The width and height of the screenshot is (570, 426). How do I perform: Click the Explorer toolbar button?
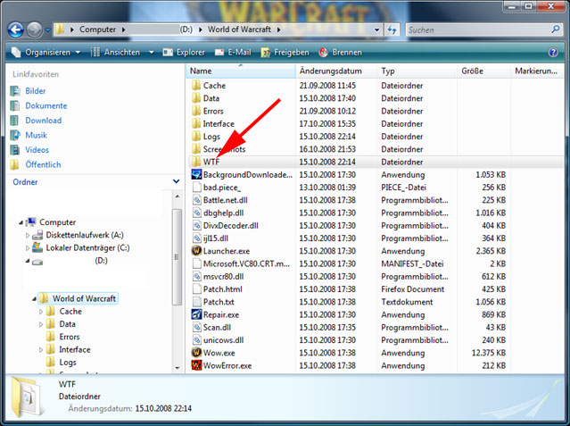pyautogui.click(x=184, y=53)
